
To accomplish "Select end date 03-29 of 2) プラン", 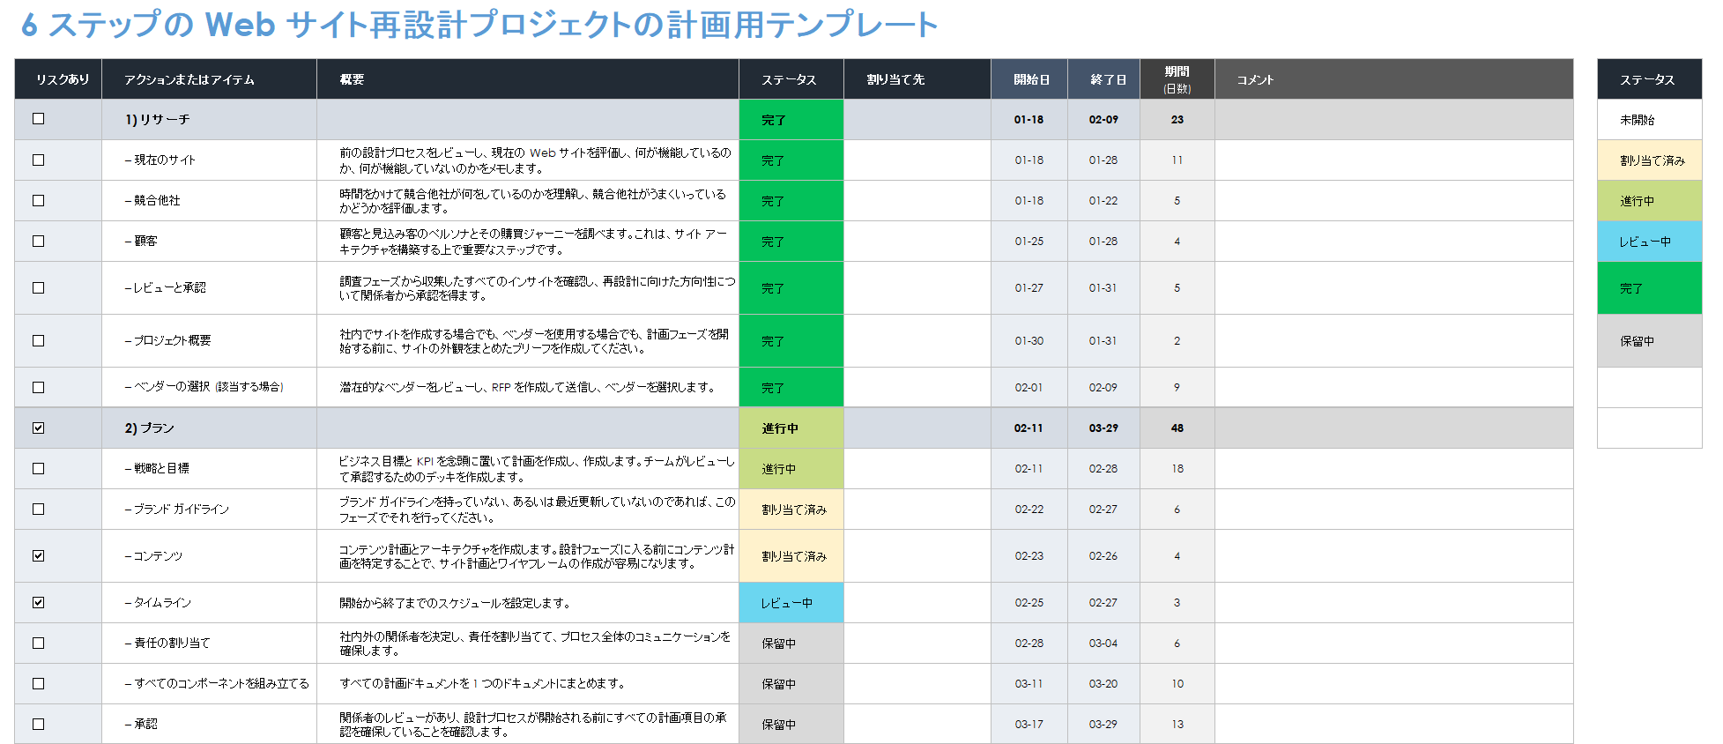I will (x=1104, y=428).
